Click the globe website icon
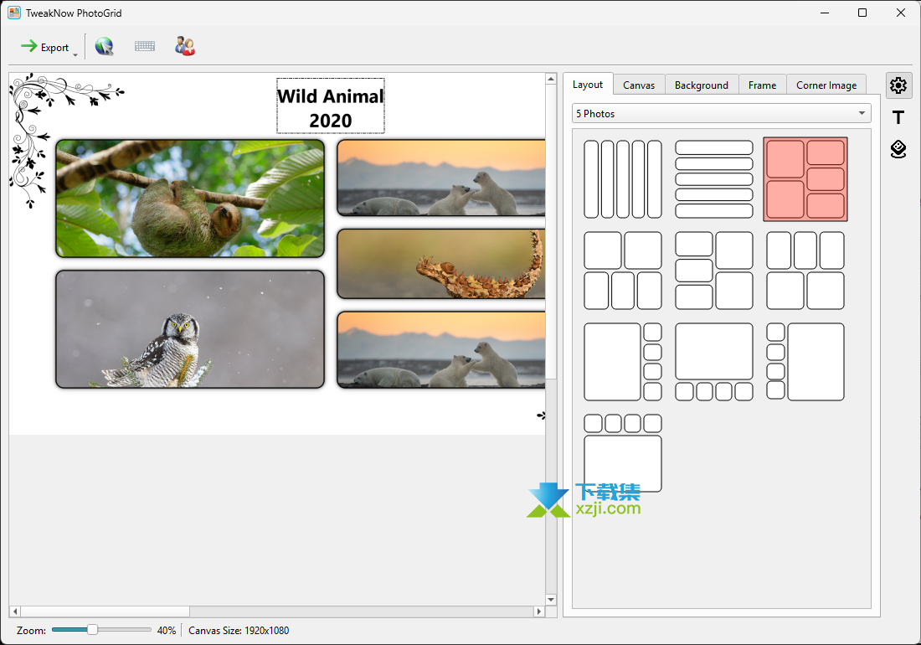921x645 pixels. (104, 47)
